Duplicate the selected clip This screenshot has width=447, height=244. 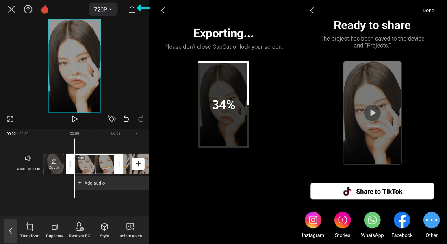(x=55, y=231)
